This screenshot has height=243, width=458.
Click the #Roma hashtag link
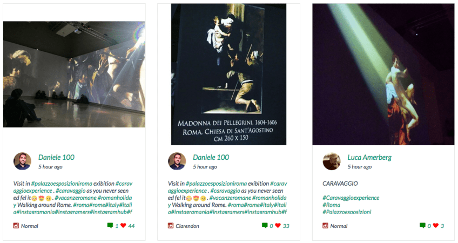[331, 205]
